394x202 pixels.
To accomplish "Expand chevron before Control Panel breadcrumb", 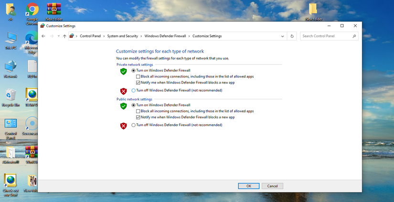I will (76, 36).
